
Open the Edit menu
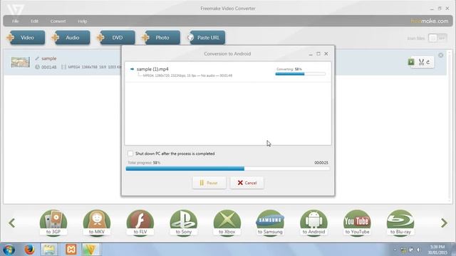pos(34,21)
